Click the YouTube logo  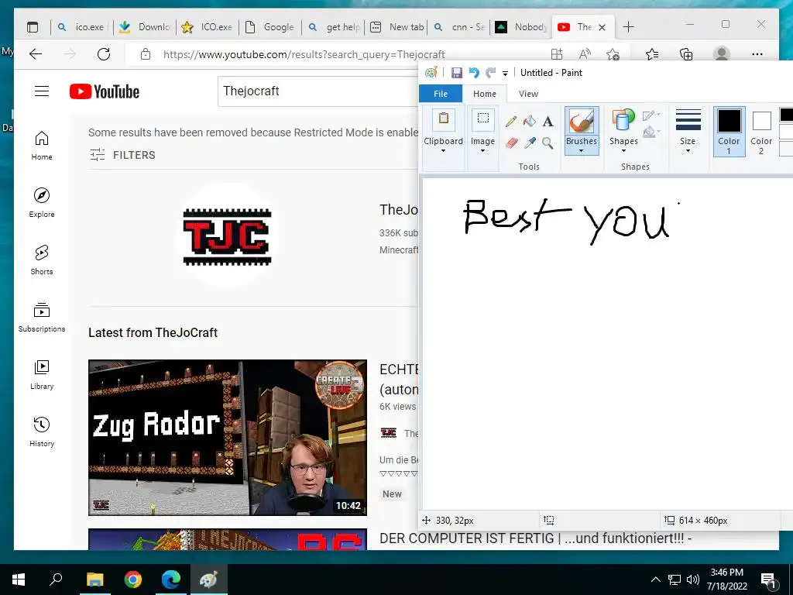(x=105, y=91)
